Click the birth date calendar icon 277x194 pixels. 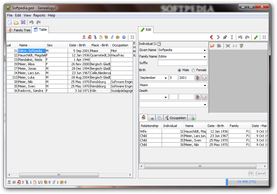pos(198,78)
